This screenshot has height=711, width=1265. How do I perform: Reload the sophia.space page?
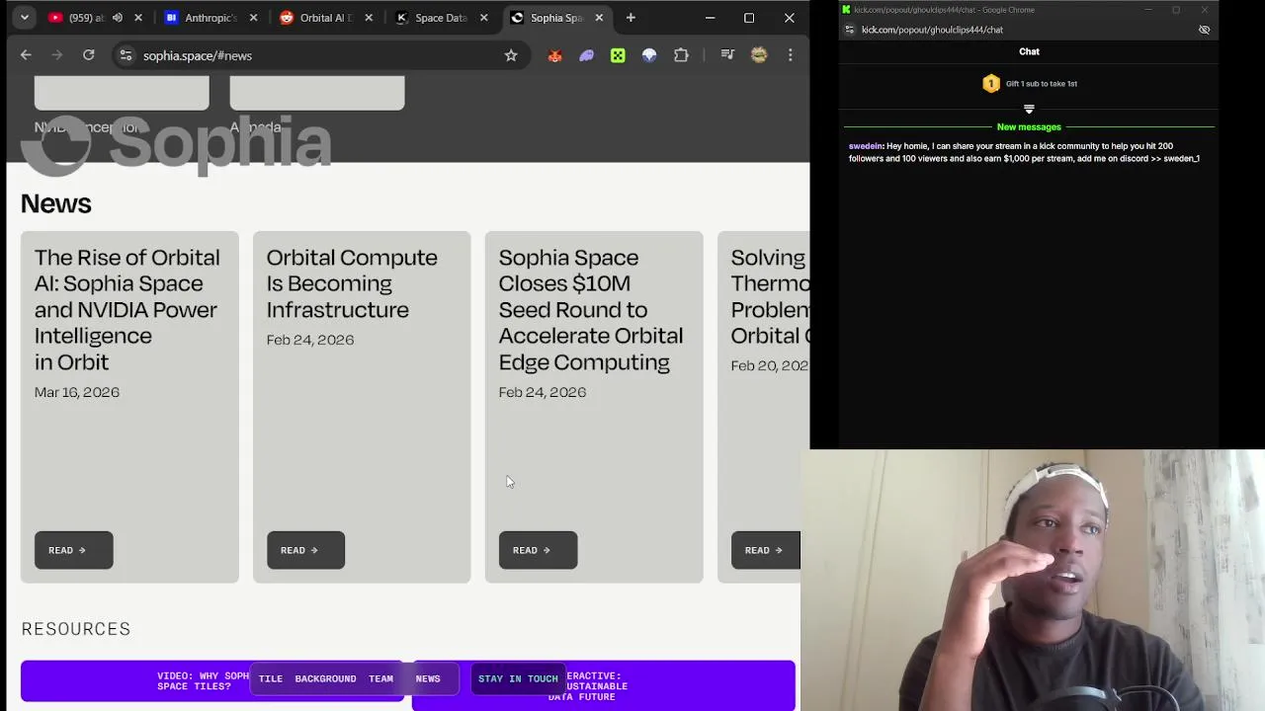pos(88,55)
